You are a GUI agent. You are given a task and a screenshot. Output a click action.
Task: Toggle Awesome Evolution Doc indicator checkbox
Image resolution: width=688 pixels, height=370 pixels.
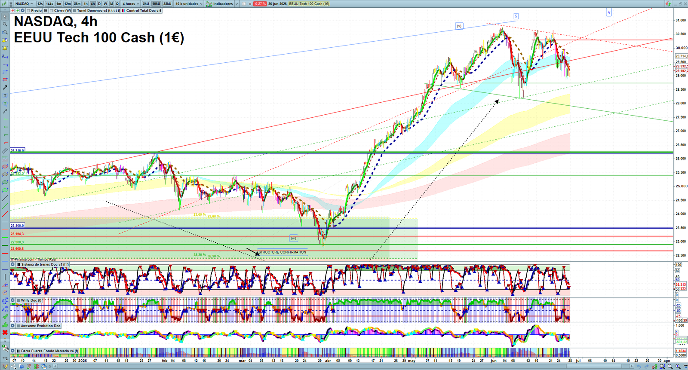pos(18,326)
